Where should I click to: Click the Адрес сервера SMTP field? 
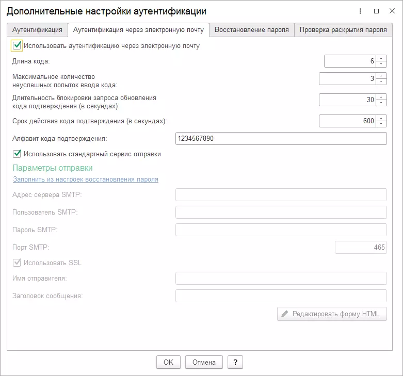pos(281,194)
